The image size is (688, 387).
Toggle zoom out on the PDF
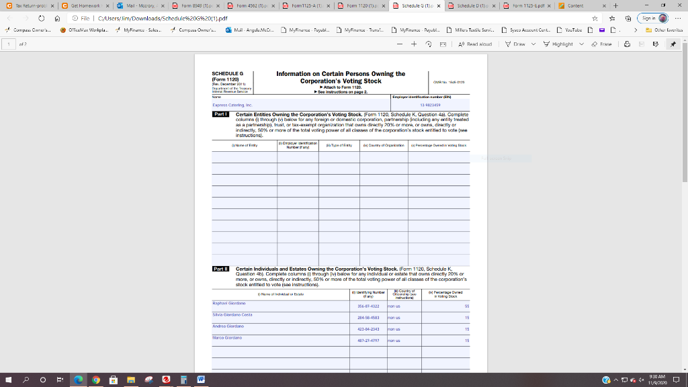tap(399, 44)
